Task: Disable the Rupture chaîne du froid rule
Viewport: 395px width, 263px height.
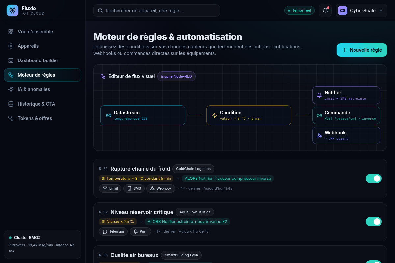Action: [374, 179]
